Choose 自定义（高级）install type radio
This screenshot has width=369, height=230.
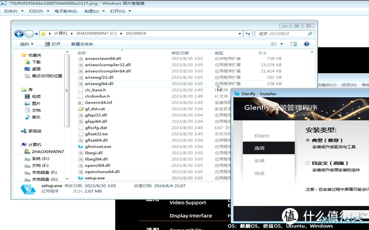(x=307, y=163)
